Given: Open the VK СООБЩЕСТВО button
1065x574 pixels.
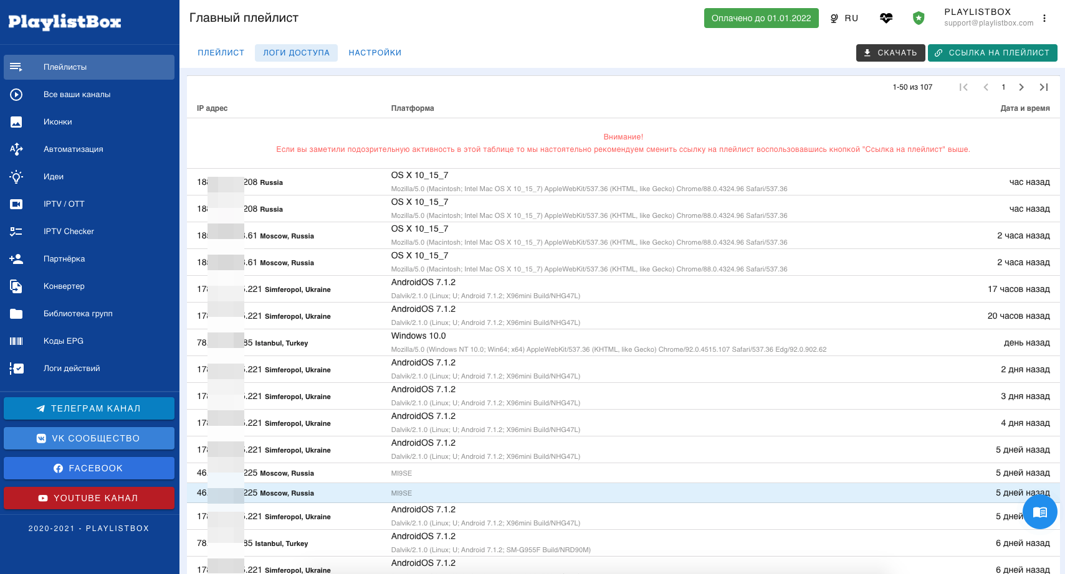Looking at the screenshot, I should click(x=89, y=438).
